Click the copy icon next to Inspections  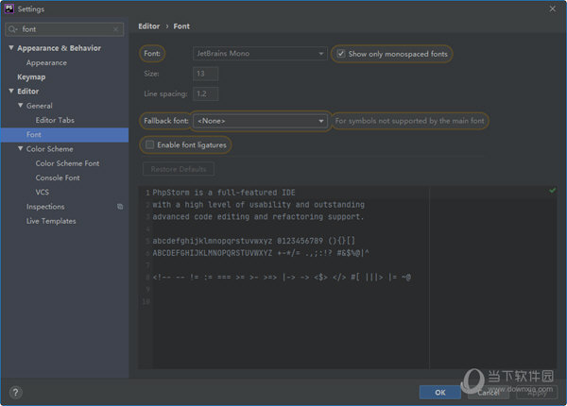(x=120, y=207)
